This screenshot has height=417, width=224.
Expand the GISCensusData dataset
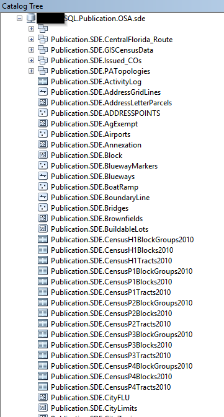pos(32,50)
